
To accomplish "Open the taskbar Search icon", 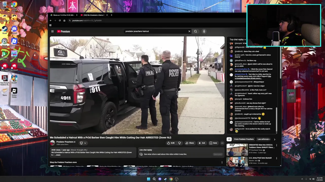I will tap(154, 179).
